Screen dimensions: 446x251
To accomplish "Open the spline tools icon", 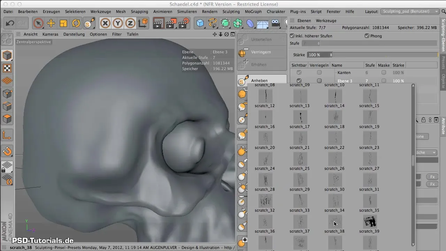I will (213, 23).
